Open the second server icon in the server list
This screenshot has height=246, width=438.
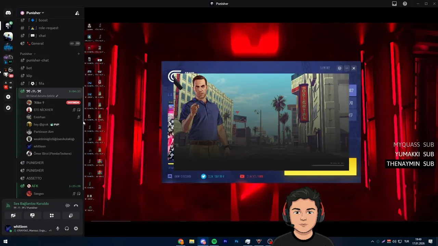(x=8, y=36)
